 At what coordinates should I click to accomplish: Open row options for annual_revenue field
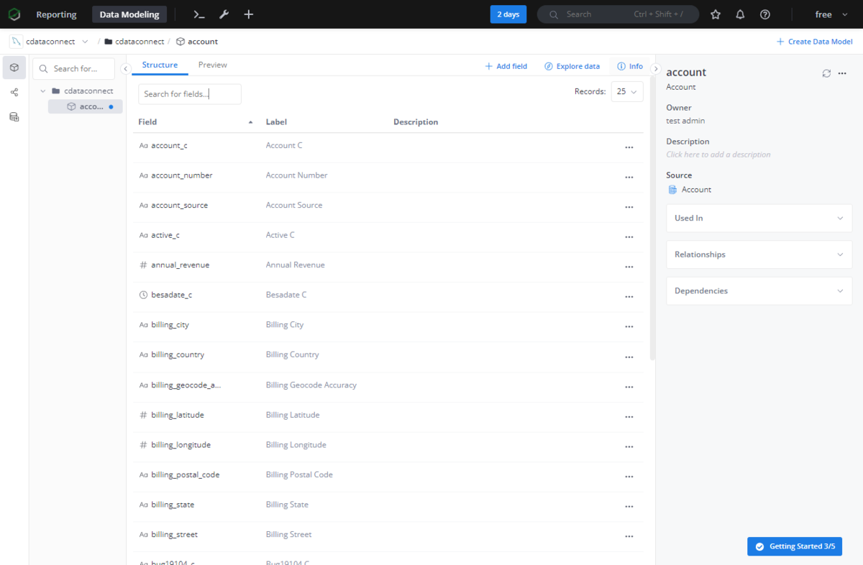pyautogui.click(x=629, y=267)
